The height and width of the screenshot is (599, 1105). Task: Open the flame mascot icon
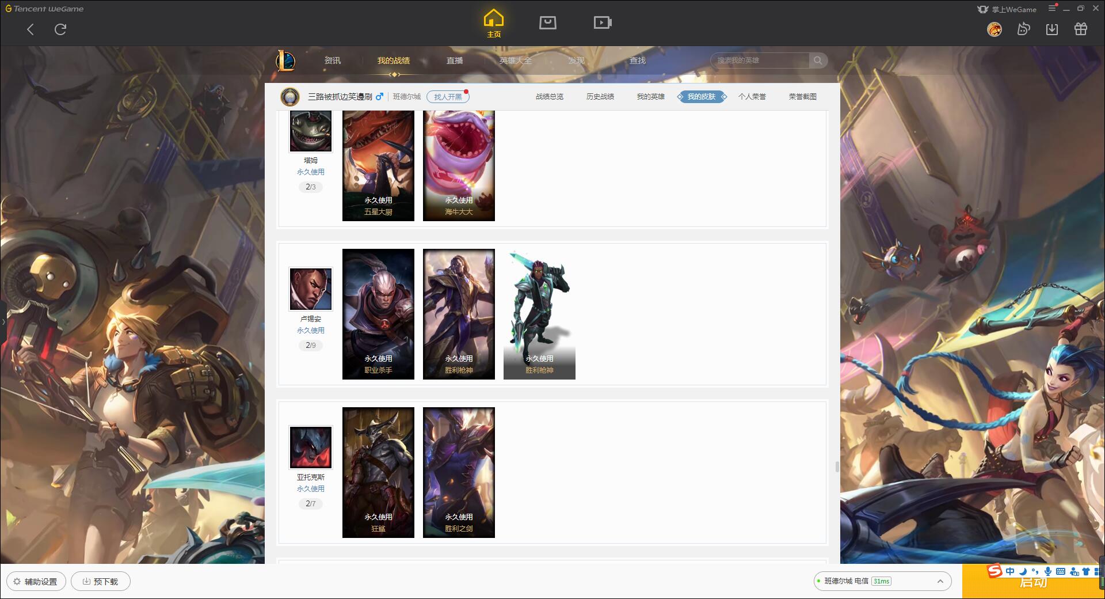1023,29
